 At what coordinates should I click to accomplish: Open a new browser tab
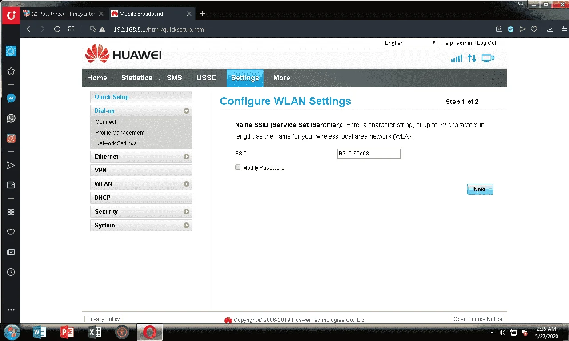202,14
